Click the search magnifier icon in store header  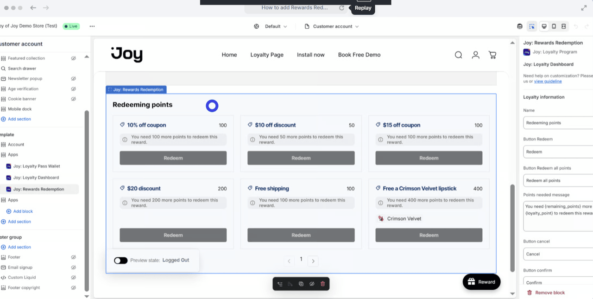(458, 55)
